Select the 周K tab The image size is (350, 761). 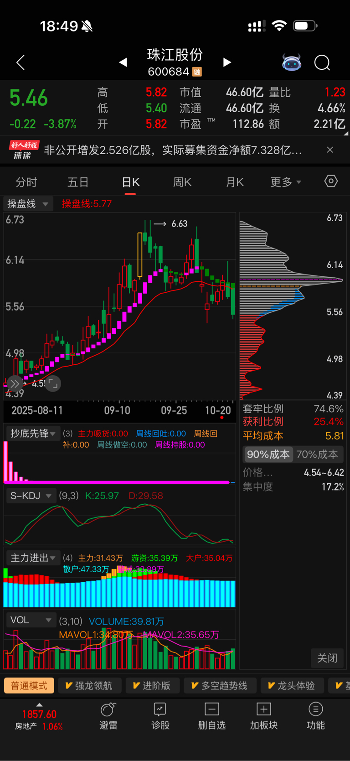[x=182, y=182]
